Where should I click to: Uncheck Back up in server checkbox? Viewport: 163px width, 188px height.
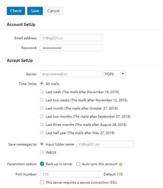pyautogui.click(x=42, y=164)
